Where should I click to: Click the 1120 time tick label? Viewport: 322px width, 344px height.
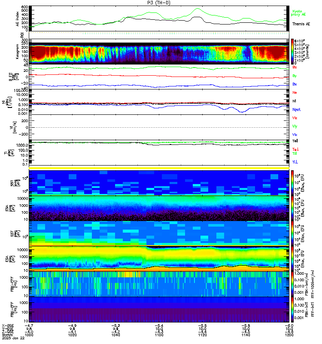[x=202, y=335]
